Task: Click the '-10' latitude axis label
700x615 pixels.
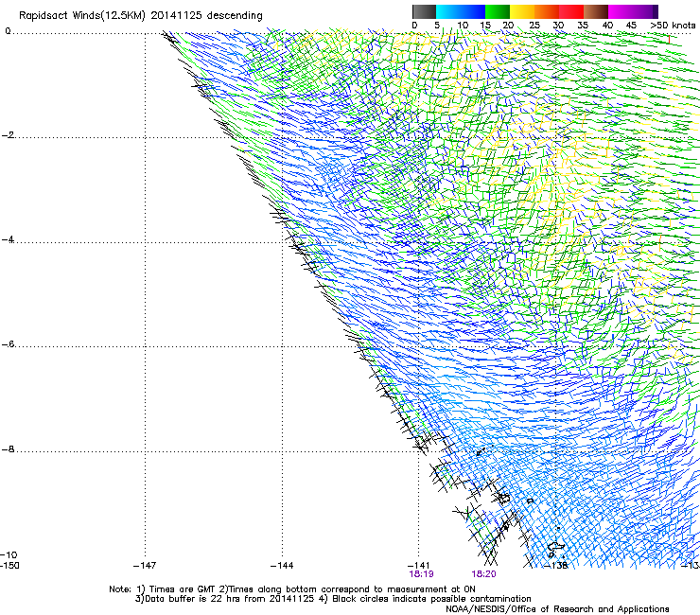Action: tap(9, 555)
